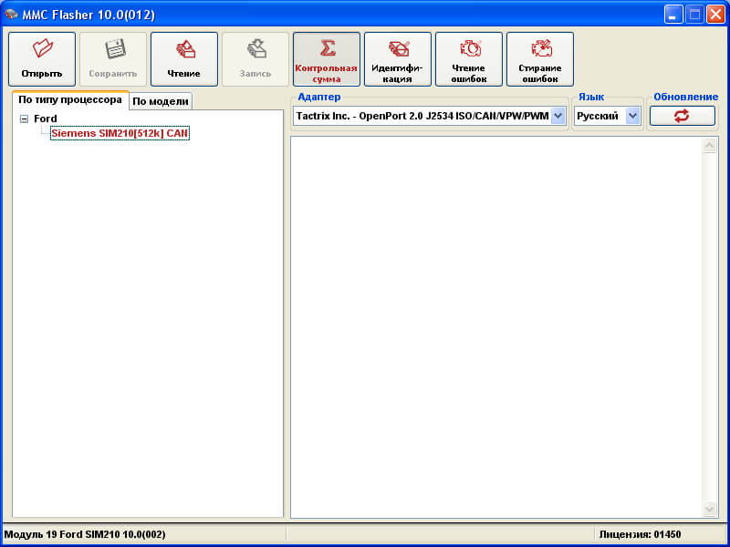
Task: Click the maximize window button
Action: 694,15
